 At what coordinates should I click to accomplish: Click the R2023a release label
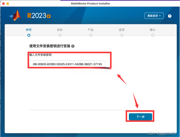coord(39,16)
